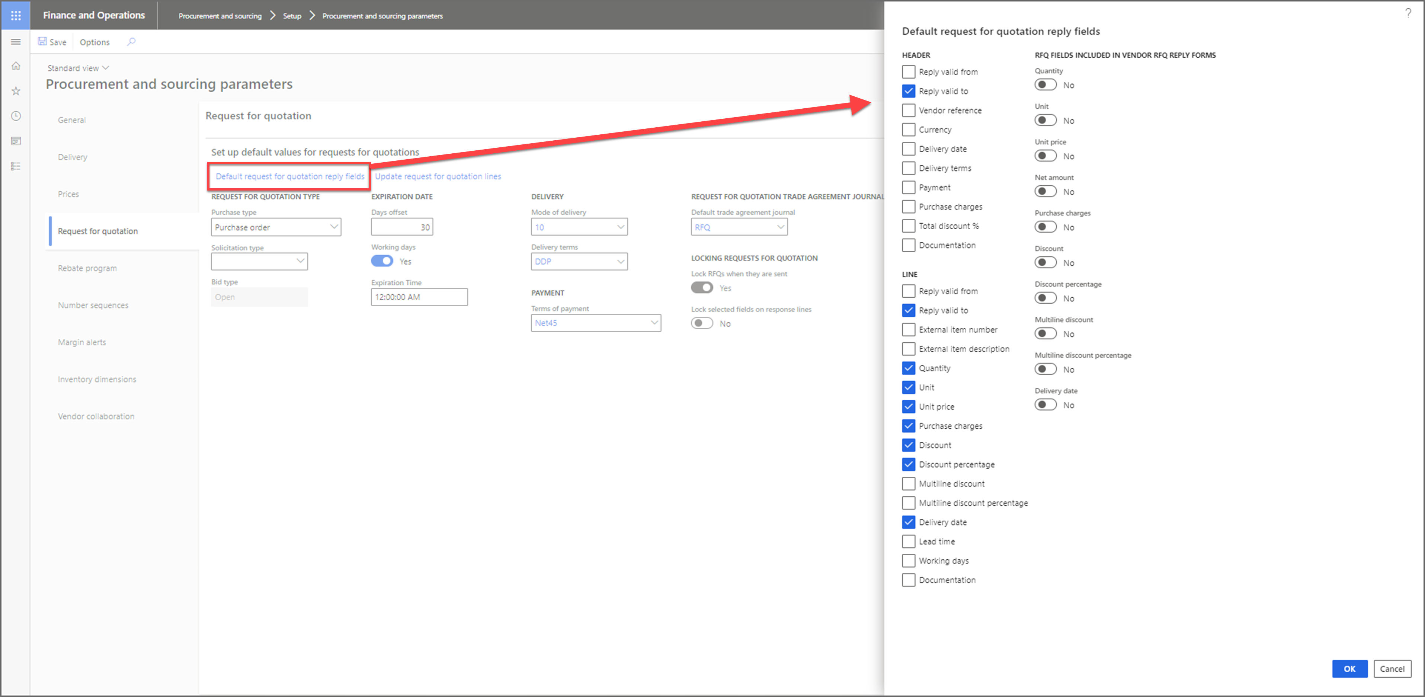Click Procurement and sourcing breadcrumb
Viewport: 1425px width, 697px height.
220,16
